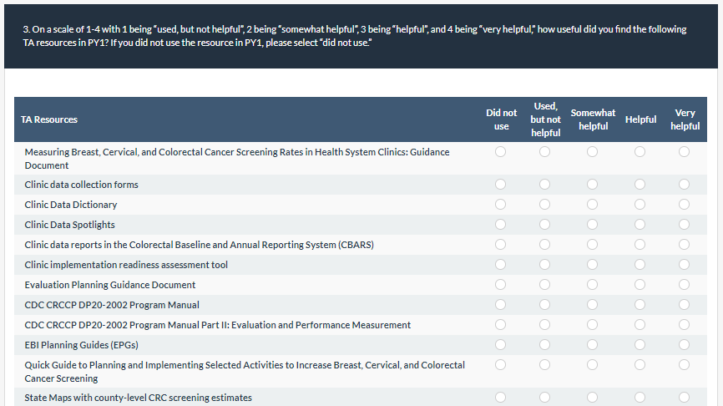Screen dimensions: 723x406
Task: Click the 'Clinic Data Spotlights' row label
Action: (70, 225)
